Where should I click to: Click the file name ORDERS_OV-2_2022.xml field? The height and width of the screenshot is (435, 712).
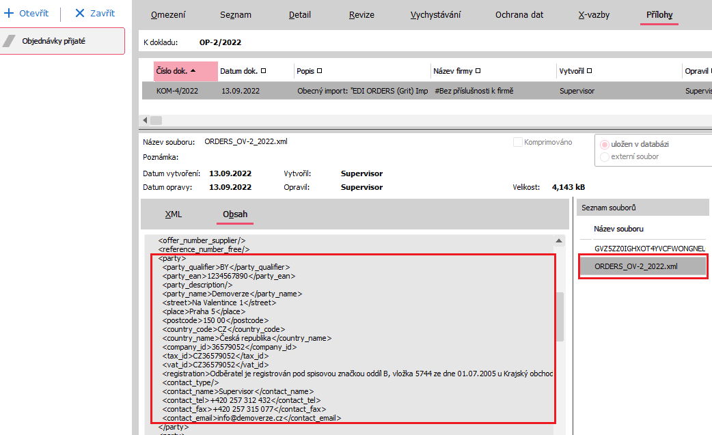pyautogui.click(x=246, y=141)
